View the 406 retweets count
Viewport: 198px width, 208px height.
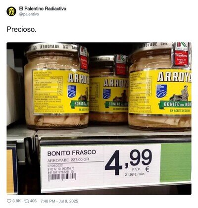(33, 201)
